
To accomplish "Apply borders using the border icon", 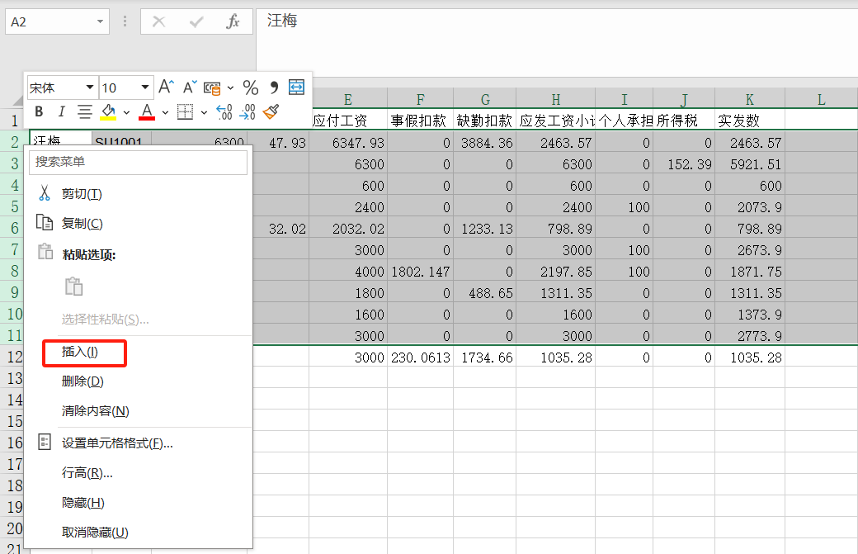I will 186,111.
